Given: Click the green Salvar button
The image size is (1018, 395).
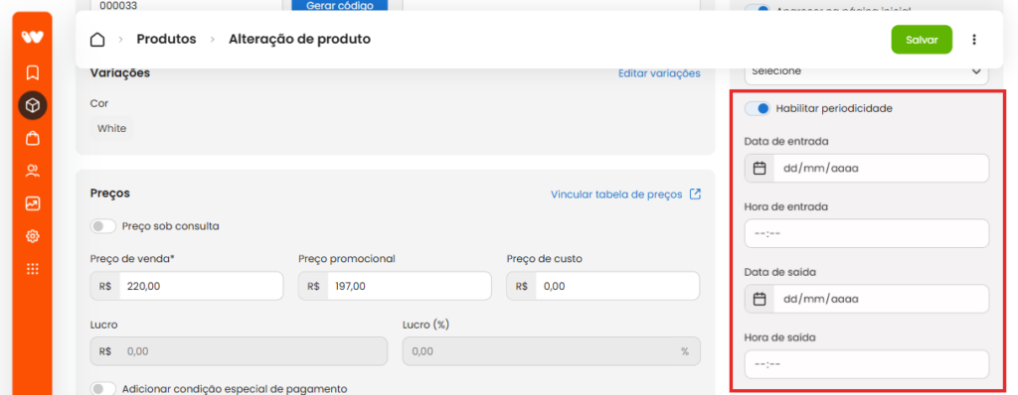Looking at the screenshot, I should click(x=922, y=40).
